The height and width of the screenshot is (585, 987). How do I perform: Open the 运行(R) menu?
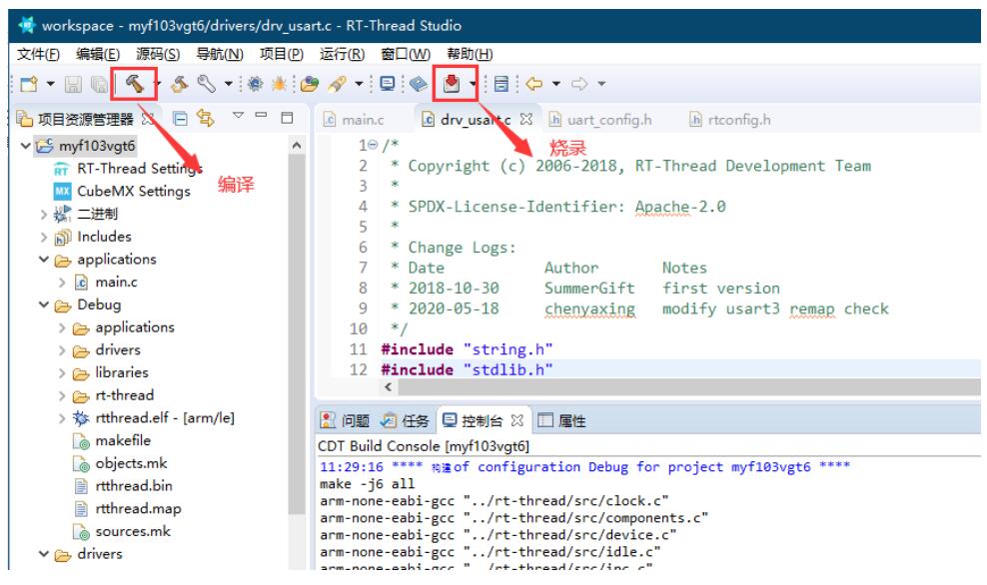pyautogui.click(x=342, y=54)
